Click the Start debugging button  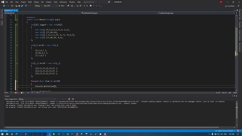[61, 6]
